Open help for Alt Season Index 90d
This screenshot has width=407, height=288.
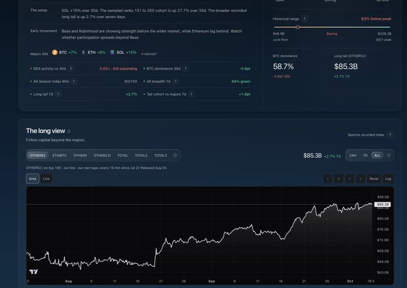[74, 82]
